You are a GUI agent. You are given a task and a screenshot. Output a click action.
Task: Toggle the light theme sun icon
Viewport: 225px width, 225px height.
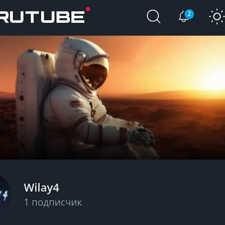217,16
